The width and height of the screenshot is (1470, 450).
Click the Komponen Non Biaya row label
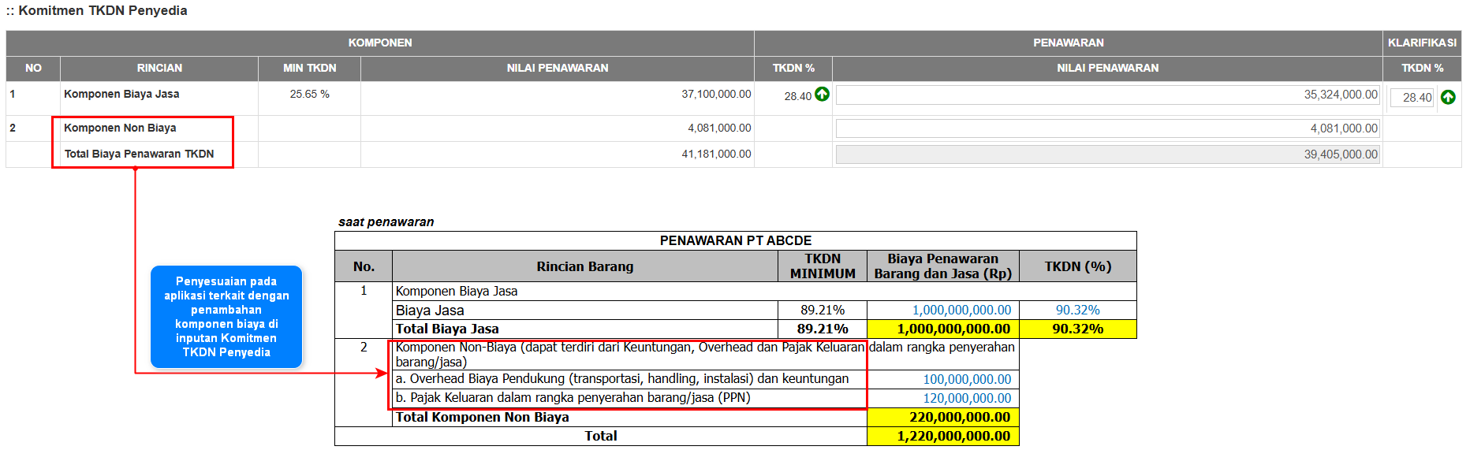[120, 128]
